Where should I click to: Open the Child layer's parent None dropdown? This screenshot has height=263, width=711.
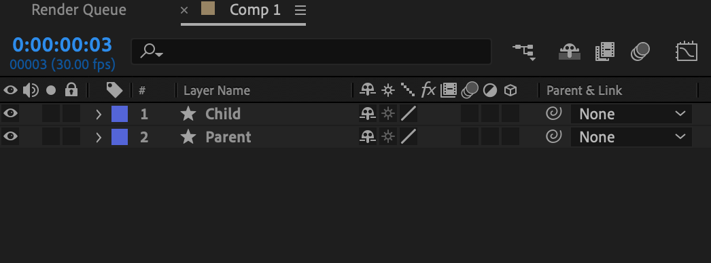(631, 114)
